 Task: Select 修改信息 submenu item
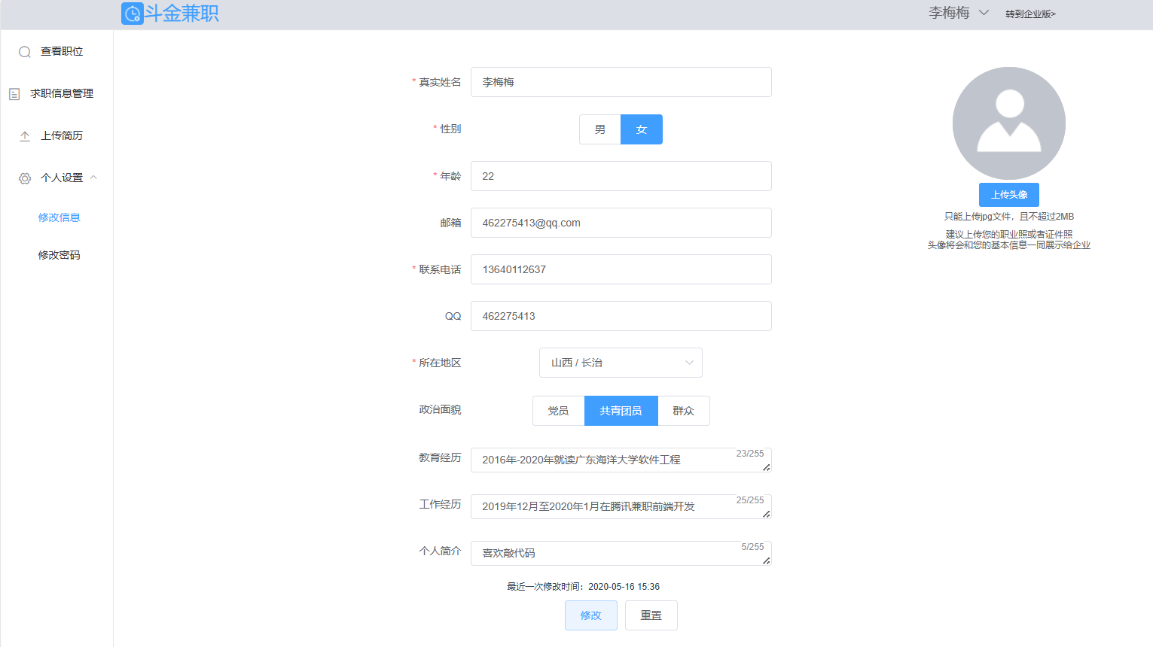tap(59, 217)
